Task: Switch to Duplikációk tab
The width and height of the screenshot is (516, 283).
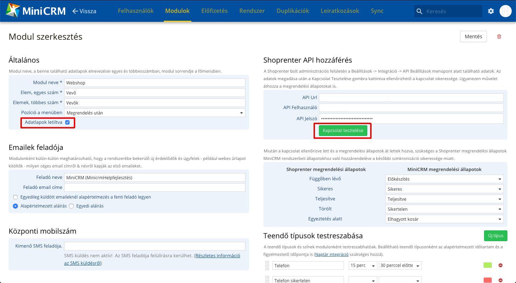Action: [x=293, y=11]
